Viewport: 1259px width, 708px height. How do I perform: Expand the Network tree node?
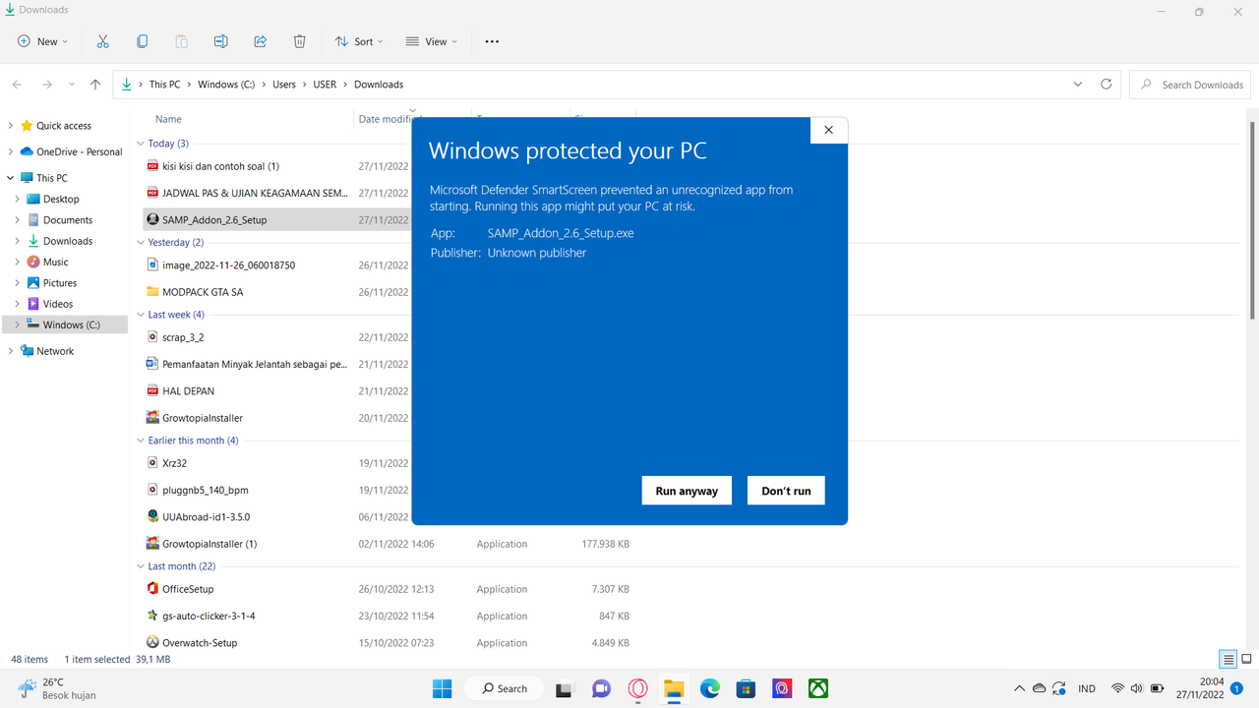pyautogui.click(x=11, y=351)
